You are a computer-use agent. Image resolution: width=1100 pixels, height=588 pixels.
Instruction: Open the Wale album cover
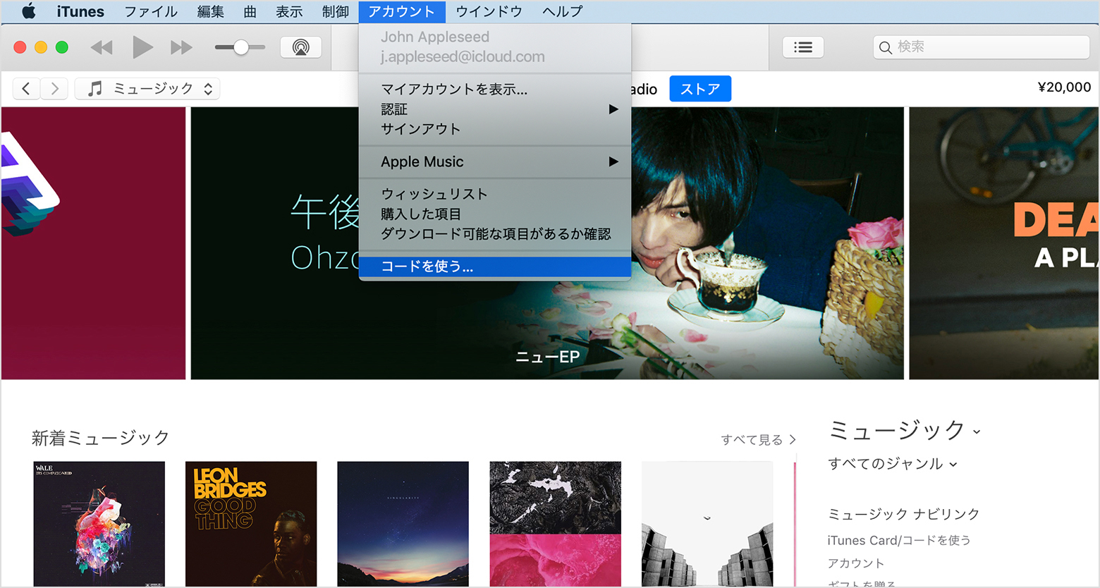[99, 524]
